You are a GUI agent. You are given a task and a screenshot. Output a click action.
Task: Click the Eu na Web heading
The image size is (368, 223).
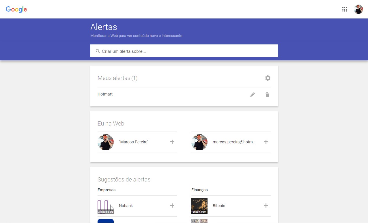111,123
